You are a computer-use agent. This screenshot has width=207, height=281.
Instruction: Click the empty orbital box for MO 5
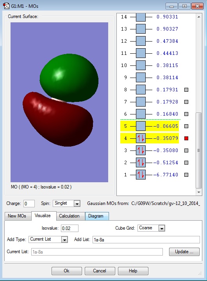141,126
